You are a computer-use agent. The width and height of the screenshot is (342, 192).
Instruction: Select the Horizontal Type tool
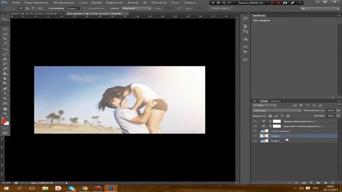5,94
